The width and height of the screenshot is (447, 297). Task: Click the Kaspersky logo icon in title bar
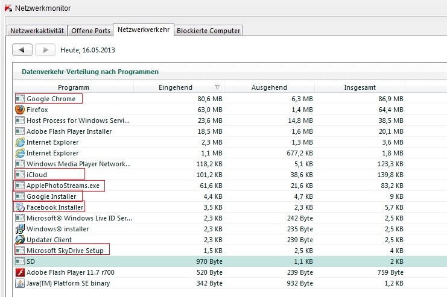pyautogui.click(x=8, y=8)
